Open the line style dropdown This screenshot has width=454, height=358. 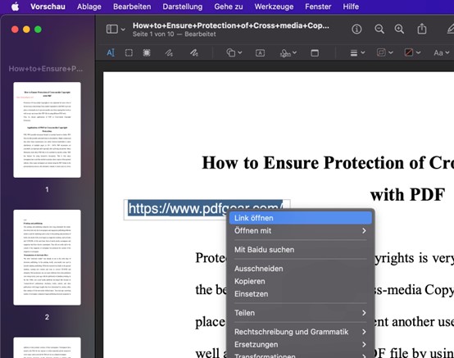click(x=357, y=52)
